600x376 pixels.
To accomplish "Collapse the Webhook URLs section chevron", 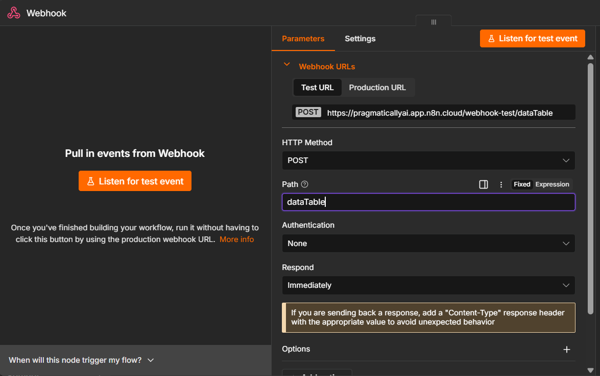I will coord(286,65).
